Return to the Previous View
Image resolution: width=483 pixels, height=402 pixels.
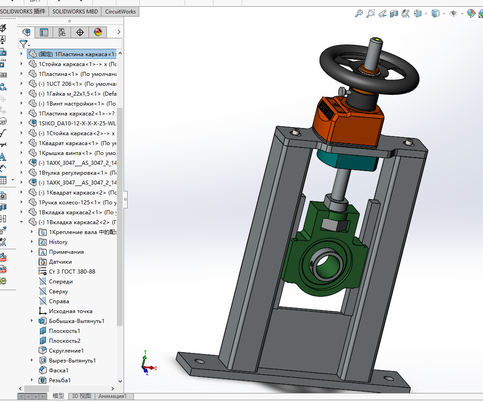(382, 13)
